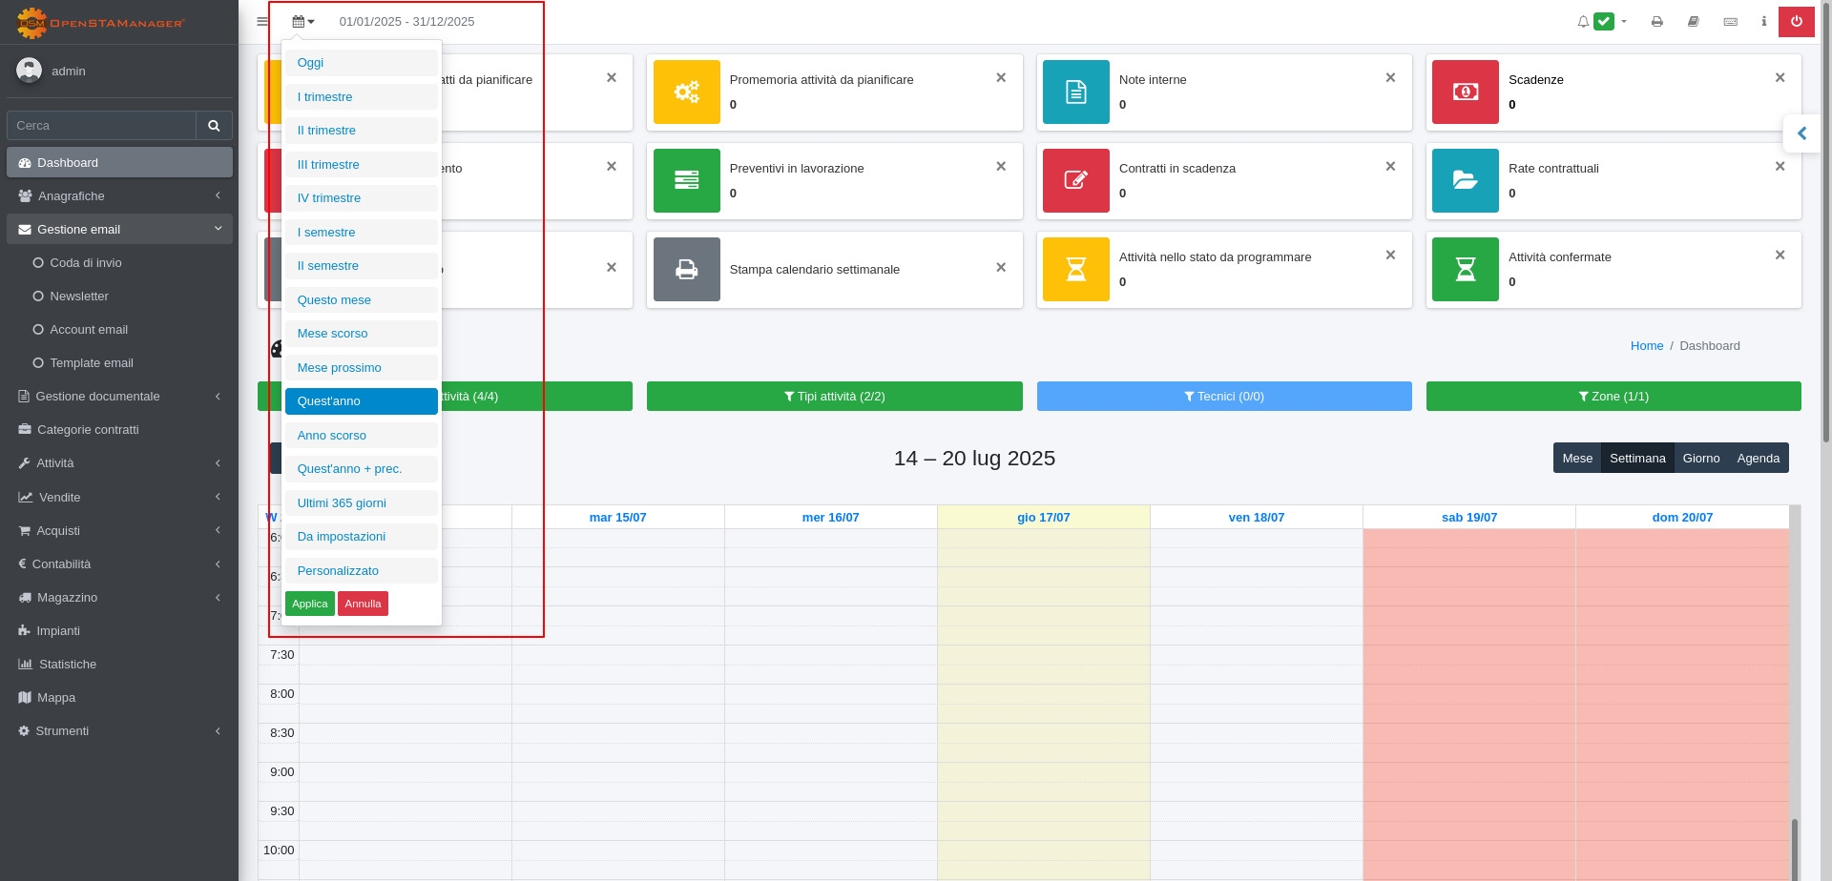Toggle the Zone (1/1) filter
The height and width of the screenshot is (881, 1832).
point(1613,397)
